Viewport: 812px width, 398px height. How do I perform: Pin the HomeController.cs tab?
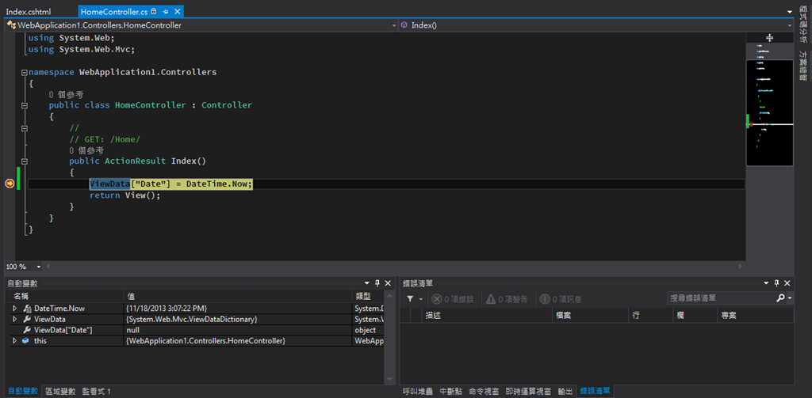point(166,11)
